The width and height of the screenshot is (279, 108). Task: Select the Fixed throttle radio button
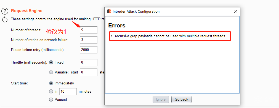(51, 62)
